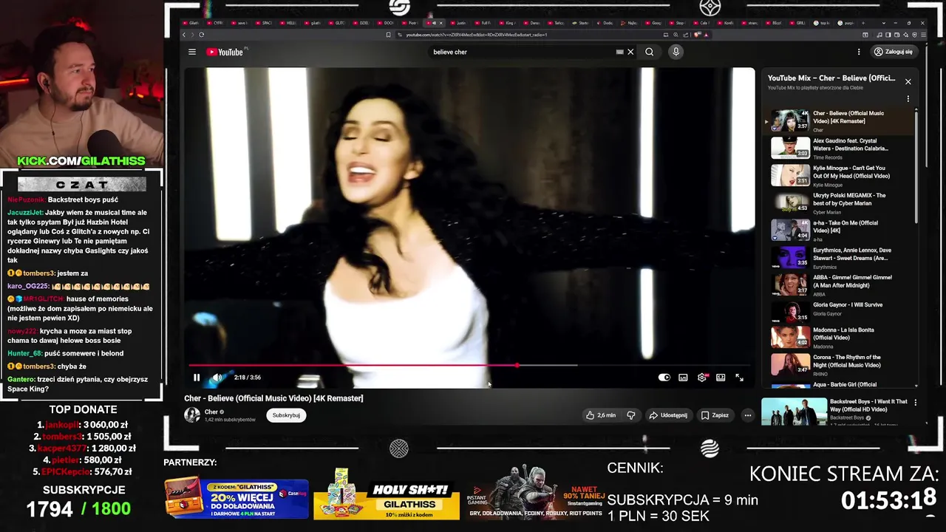Viewport: 946px width, 532px height.
Task: Open the on-screen keyboard icon in search box
Action: pos(619,52)
